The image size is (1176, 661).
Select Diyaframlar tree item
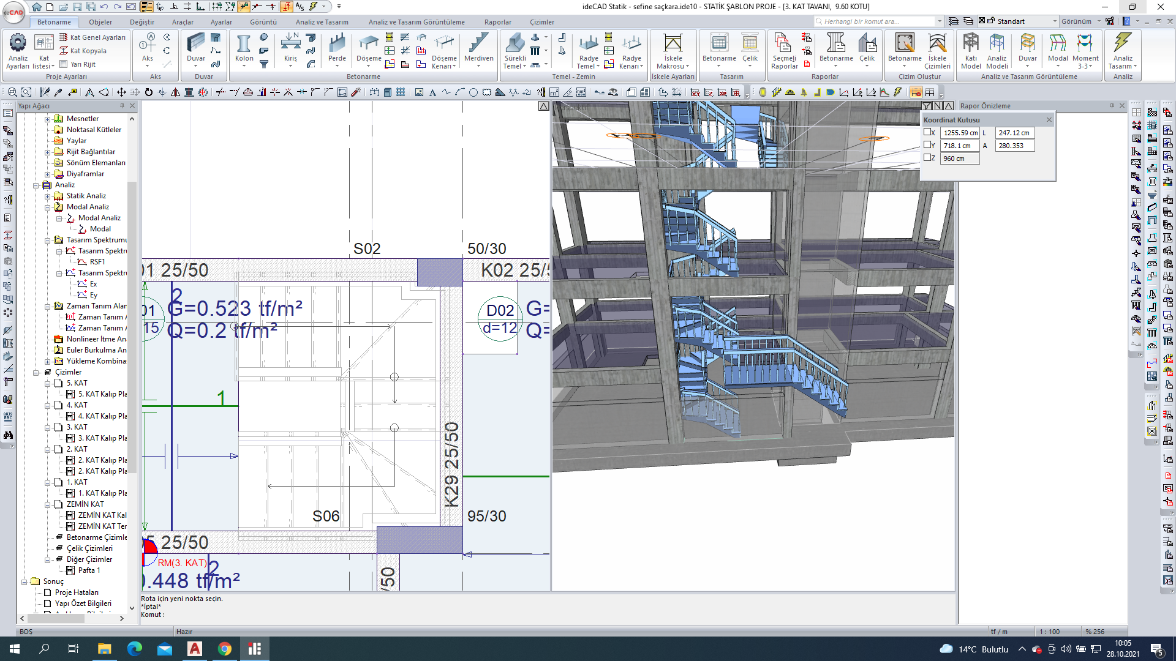(x=85, y=174)
